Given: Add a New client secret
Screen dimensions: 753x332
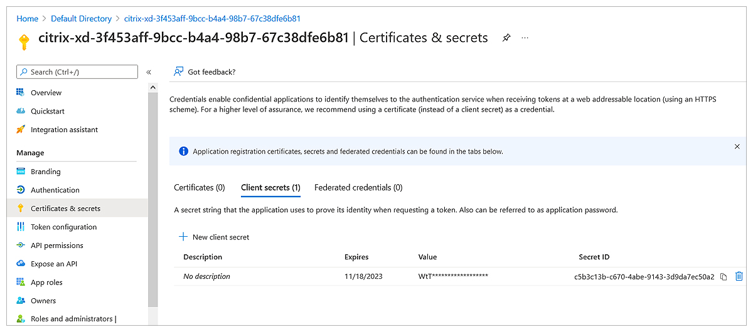Looking at the screenshot, I should pos(214,237).
